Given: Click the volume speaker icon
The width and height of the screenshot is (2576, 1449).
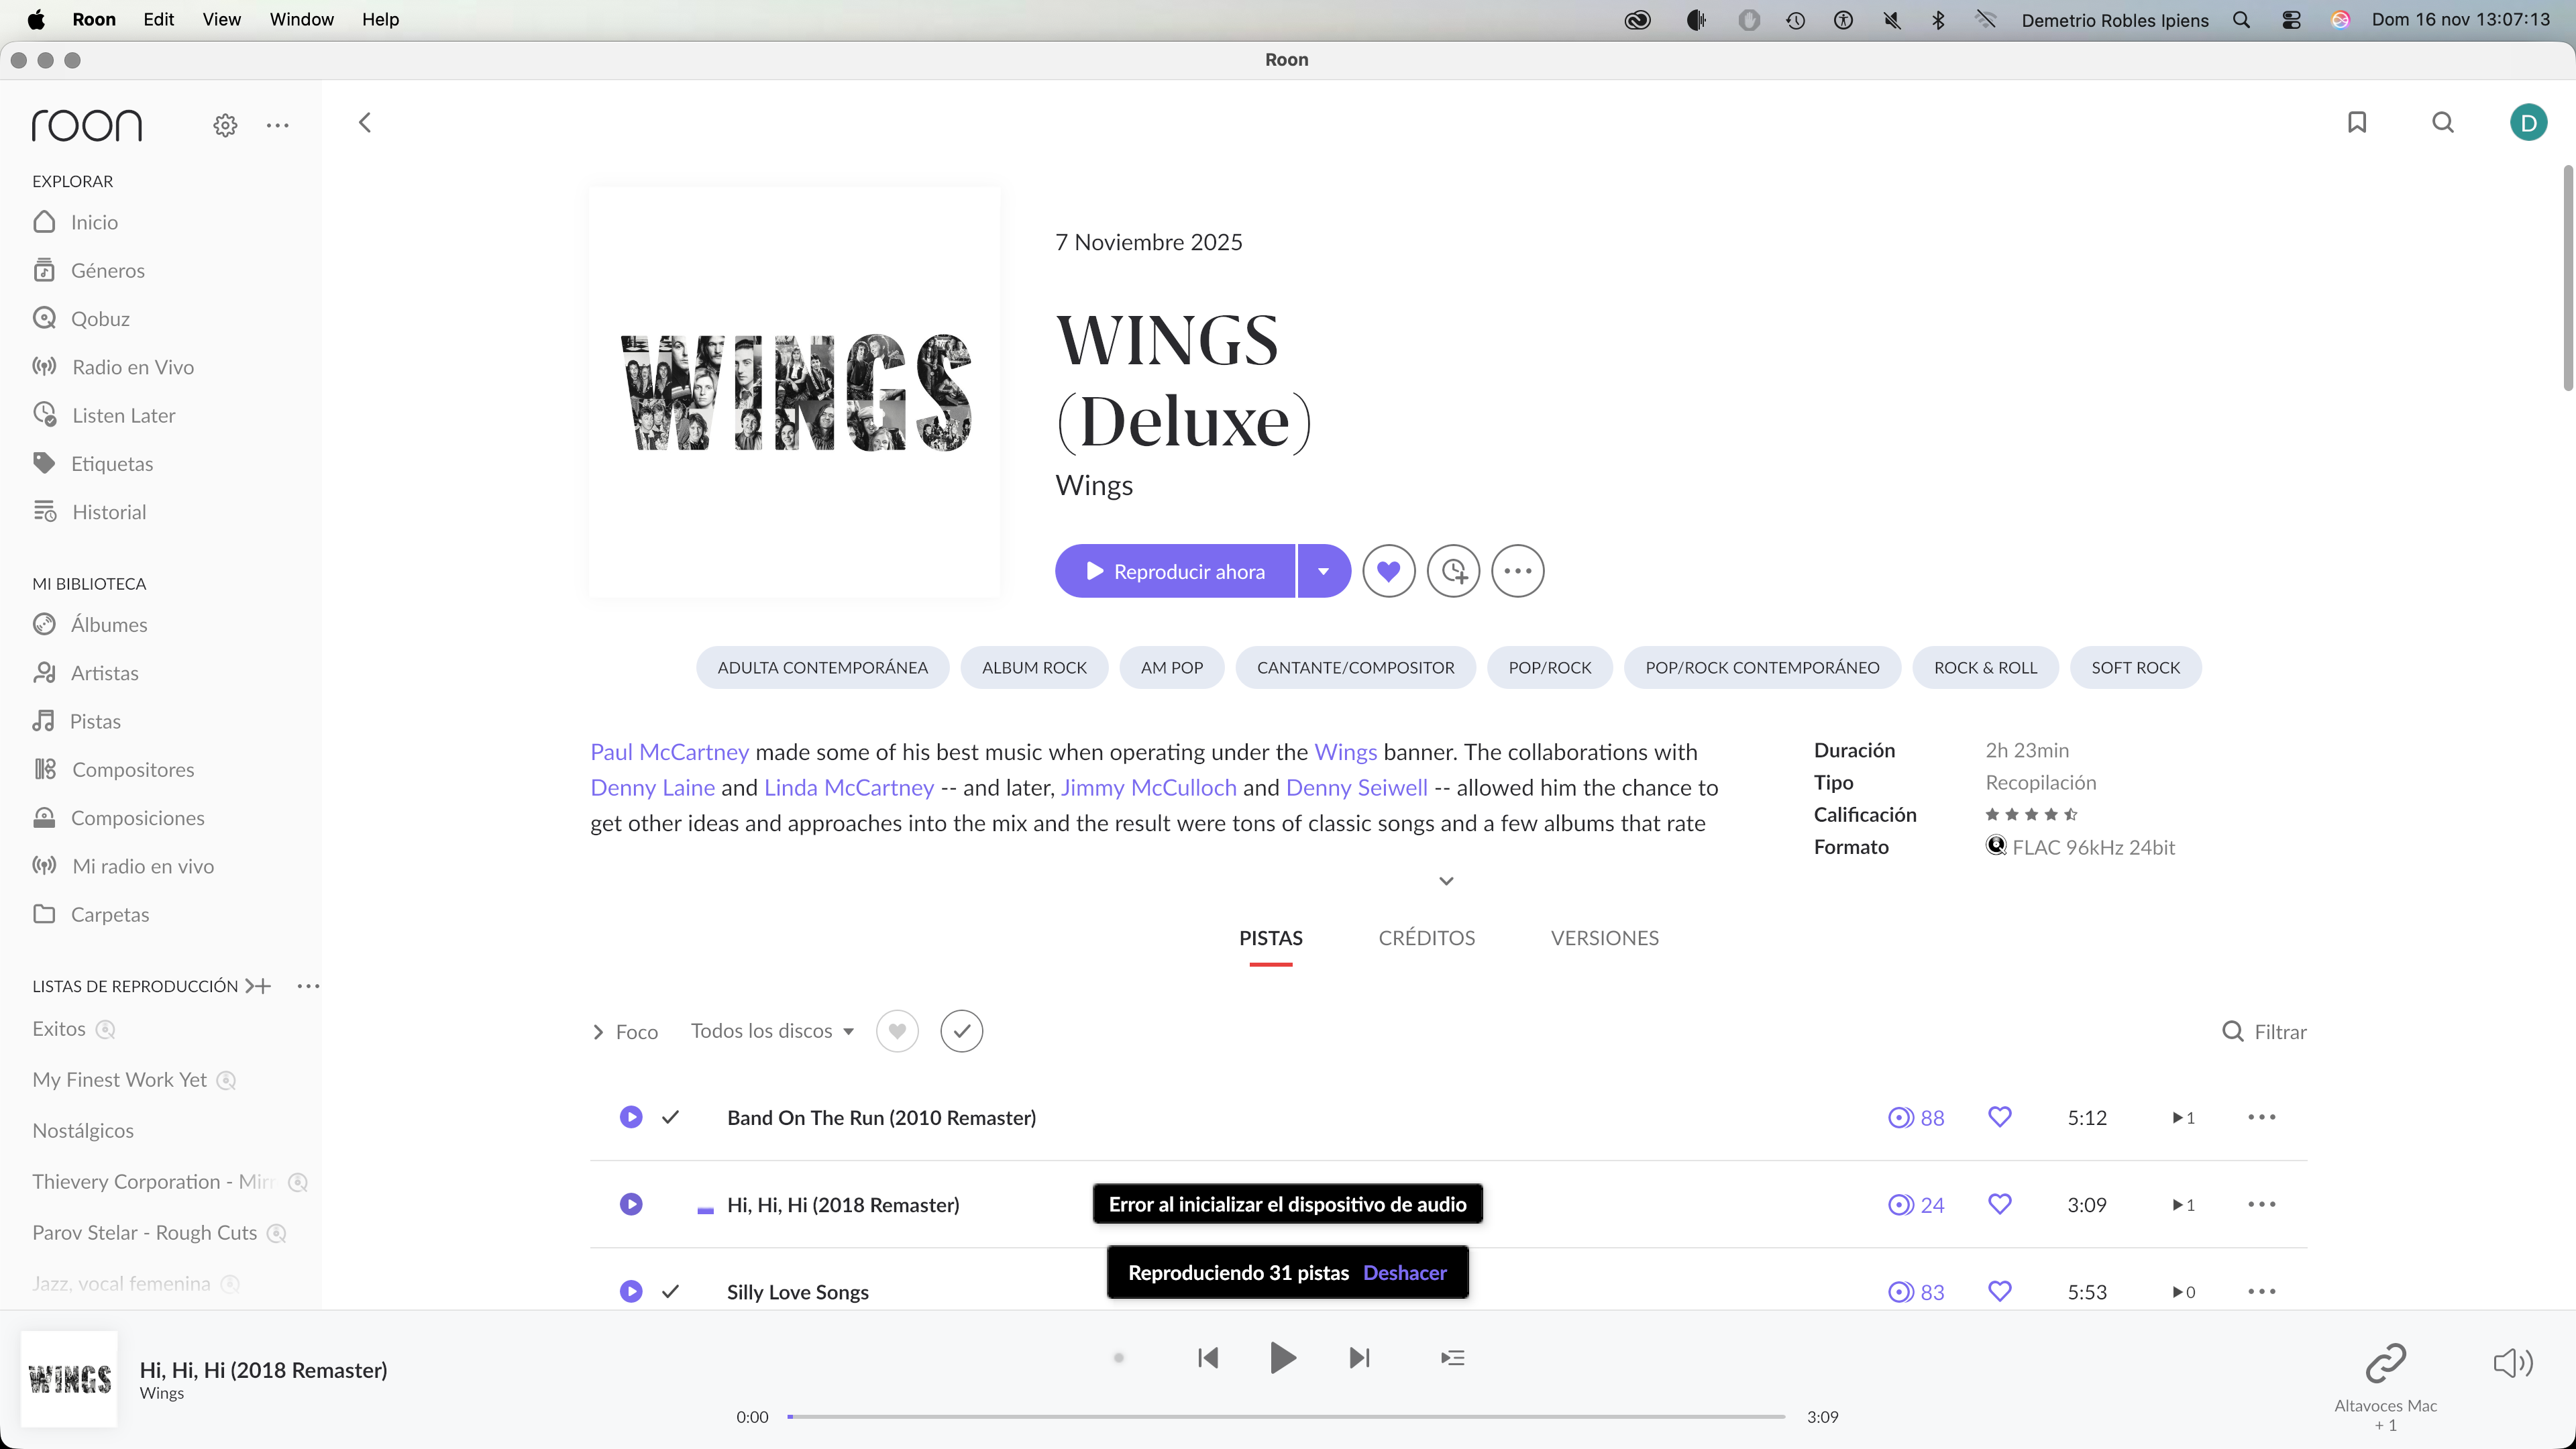Looking at the screenshot, I should [2511, 1362].
